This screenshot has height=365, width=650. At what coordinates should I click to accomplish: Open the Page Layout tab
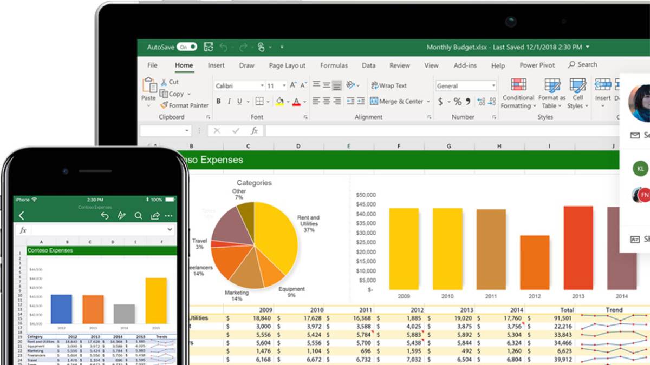[287, 65]
